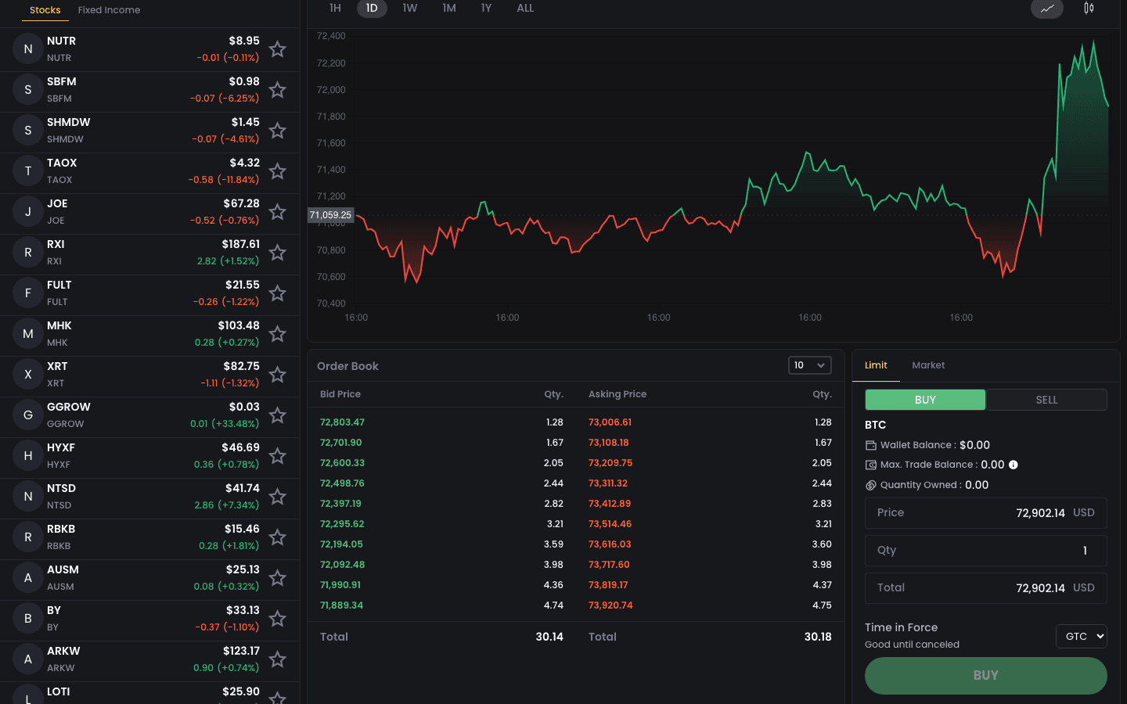Toggle order side to BUY
The width and height of the screenshot is (1127, 704).
tap(924, 400)
